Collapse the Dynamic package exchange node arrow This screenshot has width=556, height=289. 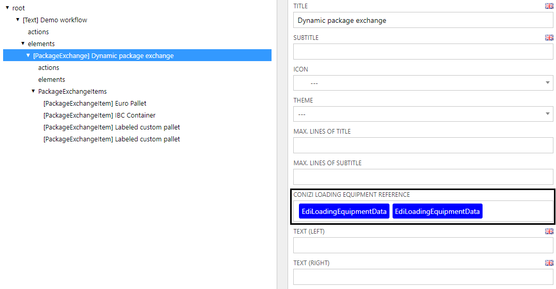(x=28, y=55)
